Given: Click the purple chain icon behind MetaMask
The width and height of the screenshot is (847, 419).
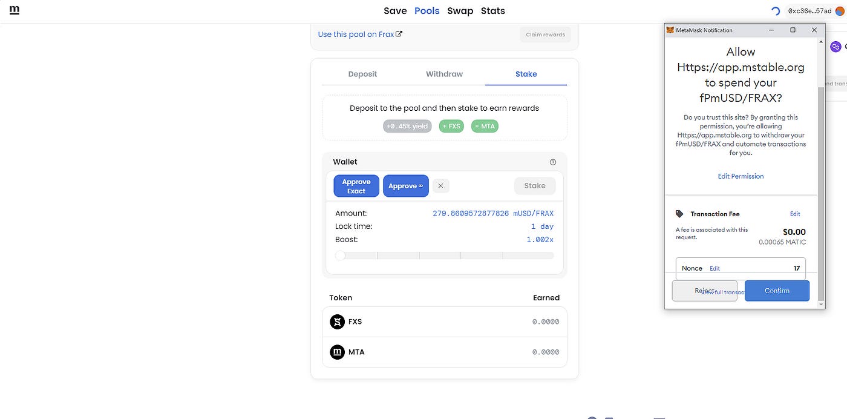Looking at the screenshot, I should point(836,47).
